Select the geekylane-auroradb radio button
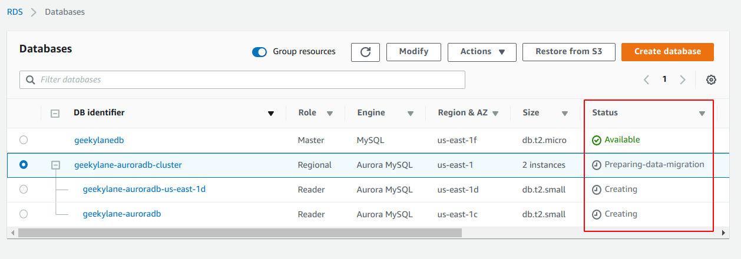The width and height of the screenshot is (741, 259). (24, 214)
